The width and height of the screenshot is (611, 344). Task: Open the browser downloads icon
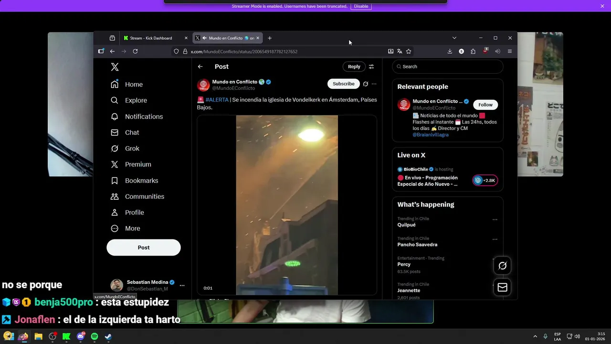pyautogui.click(x=450, y=51)
